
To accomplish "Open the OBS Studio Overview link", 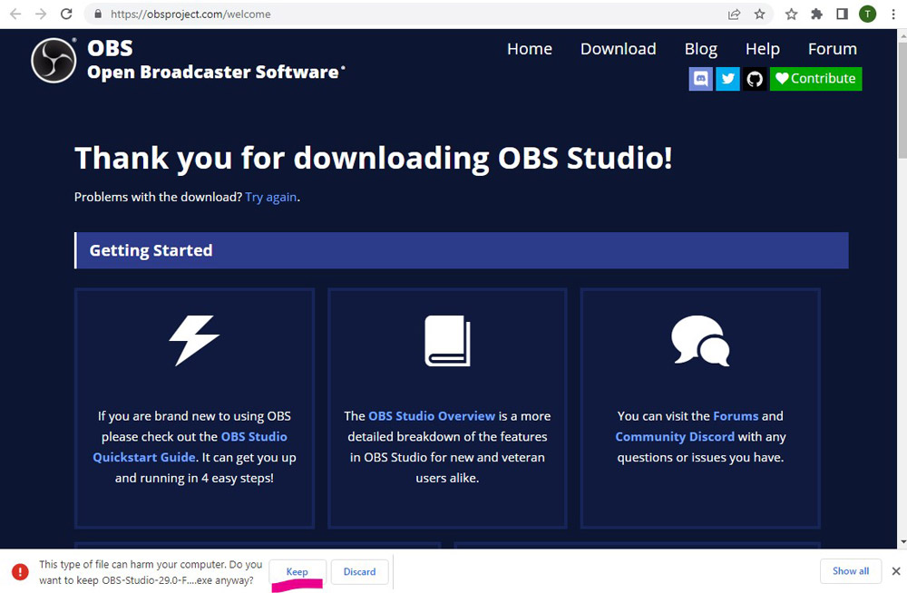I will (x=432, y=416).
